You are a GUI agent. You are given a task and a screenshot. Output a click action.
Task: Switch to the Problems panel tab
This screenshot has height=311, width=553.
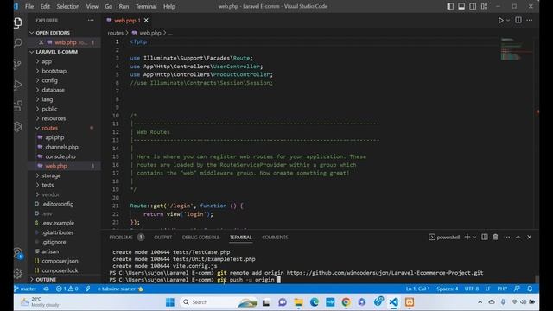tap(121, 238)
